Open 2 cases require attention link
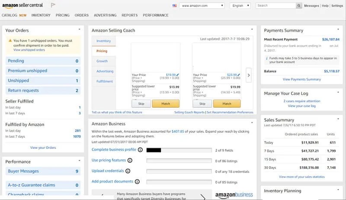 click(x=301, y=101)
